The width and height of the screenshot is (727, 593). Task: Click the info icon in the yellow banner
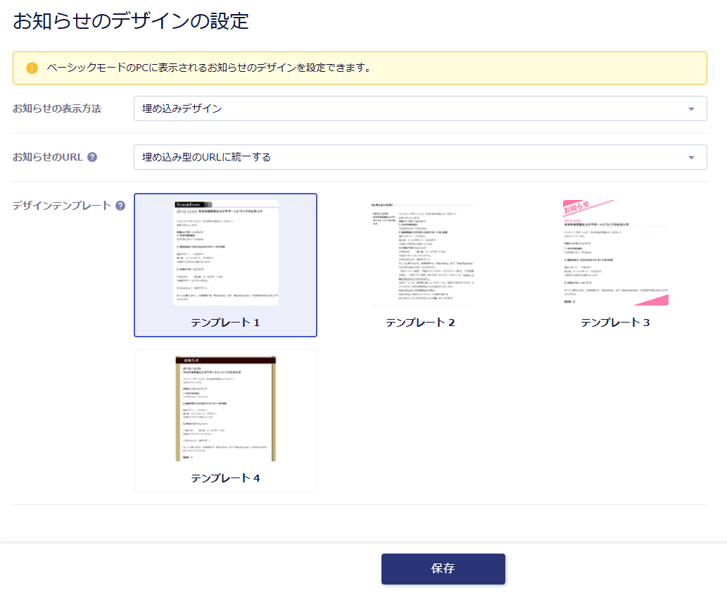coord(32,68)
